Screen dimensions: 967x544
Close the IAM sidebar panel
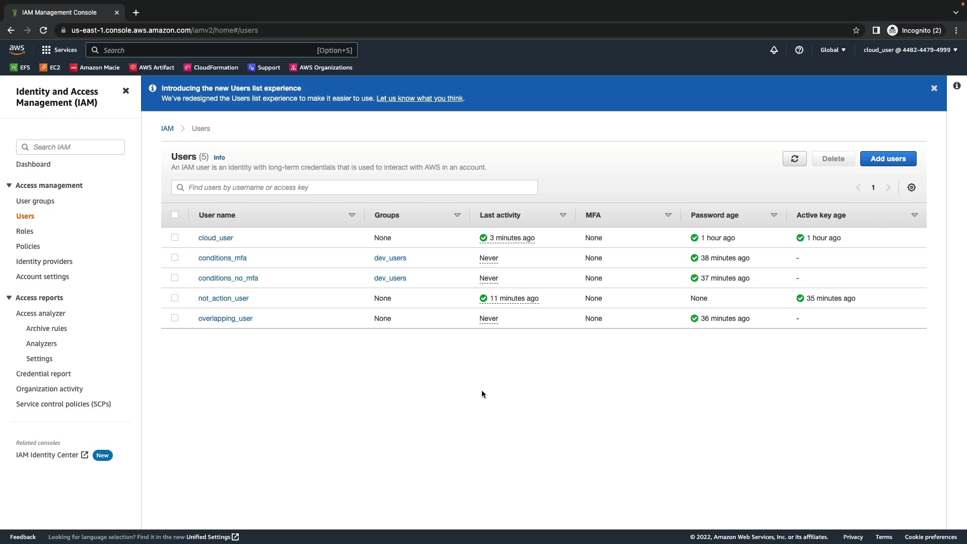pyautogui.click(x=126, y=91)
